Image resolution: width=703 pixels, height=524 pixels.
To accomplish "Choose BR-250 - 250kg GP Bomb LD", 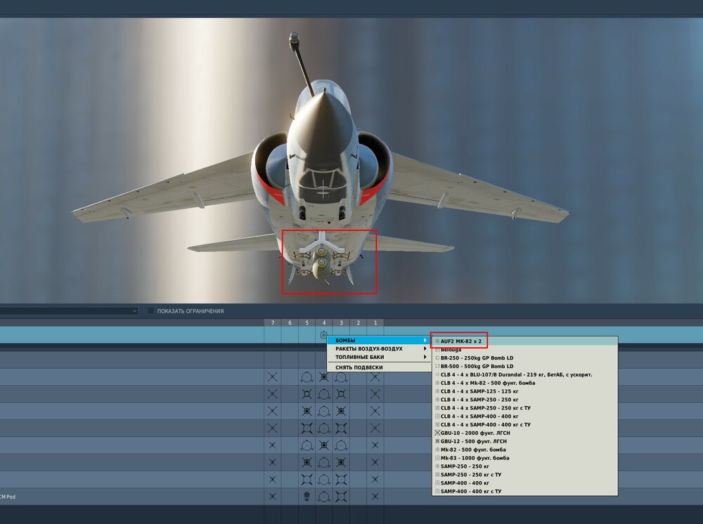I will point(524,358).
